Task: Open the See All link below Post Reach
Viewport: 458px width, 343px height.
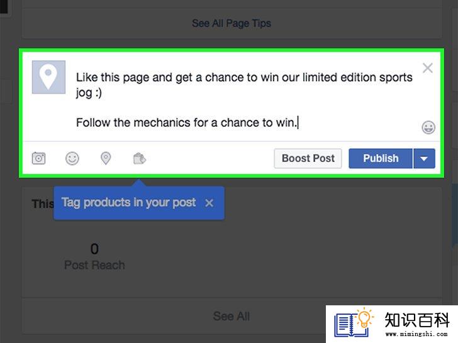Action: click(232, 316)
